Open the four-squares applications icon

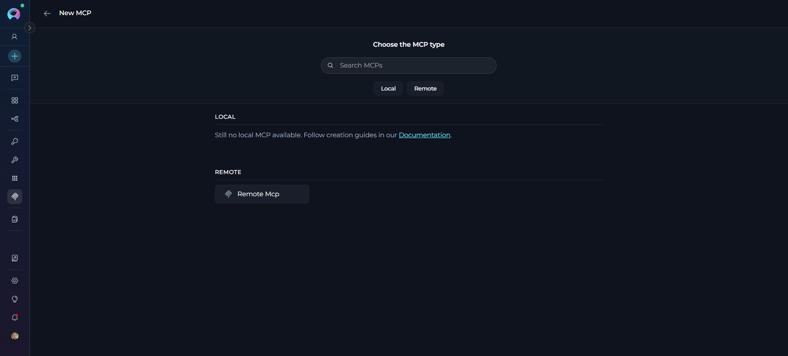click(15, 100)
